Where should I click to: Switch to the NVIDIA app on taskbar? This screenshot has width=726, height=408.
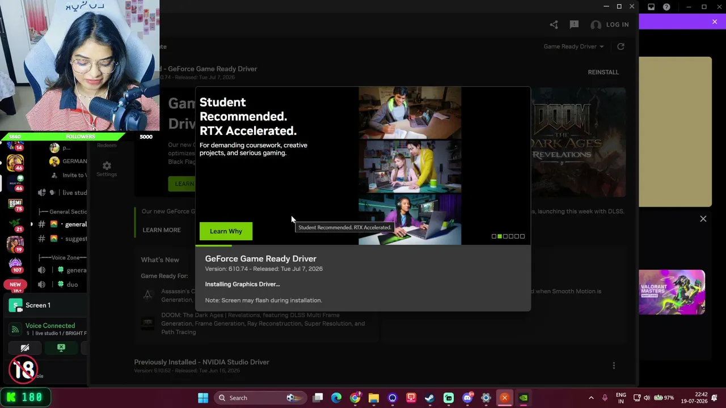[x=524, y=398]
